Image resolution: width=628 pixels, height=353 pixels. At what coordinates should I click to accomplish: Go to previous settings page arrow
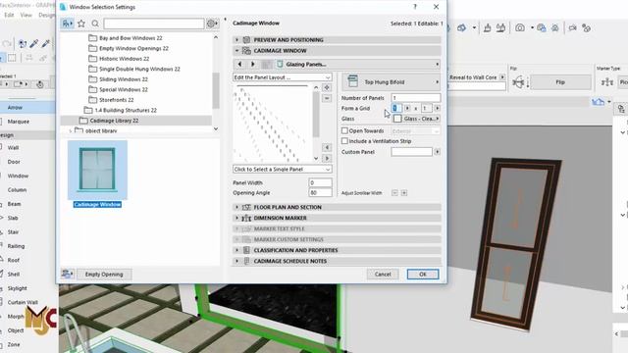point(239,64)
